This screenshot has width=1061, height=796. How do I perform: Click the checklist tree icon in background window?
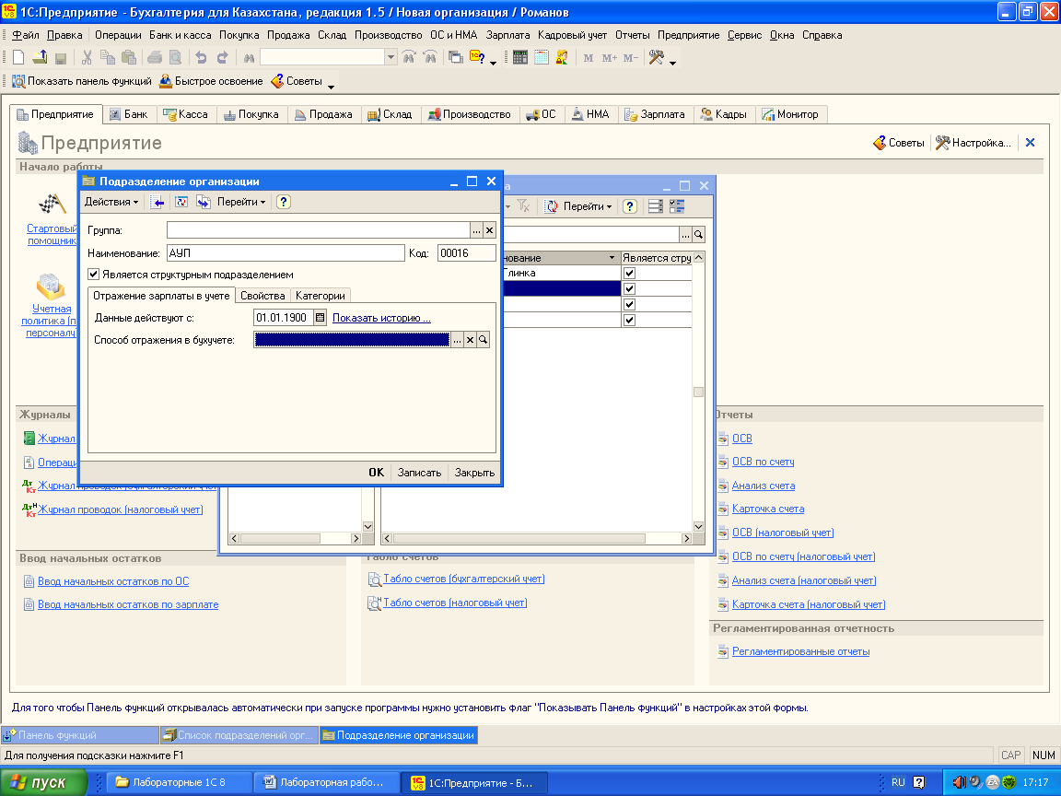point(677,206)
